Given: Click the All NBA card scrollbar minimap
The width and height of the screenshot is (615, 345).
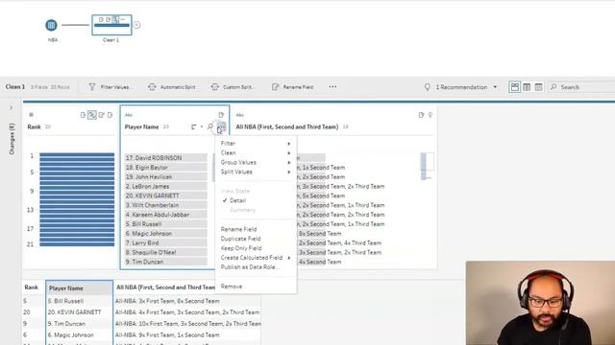Looking at the screenshot, I should pos(427,166).
